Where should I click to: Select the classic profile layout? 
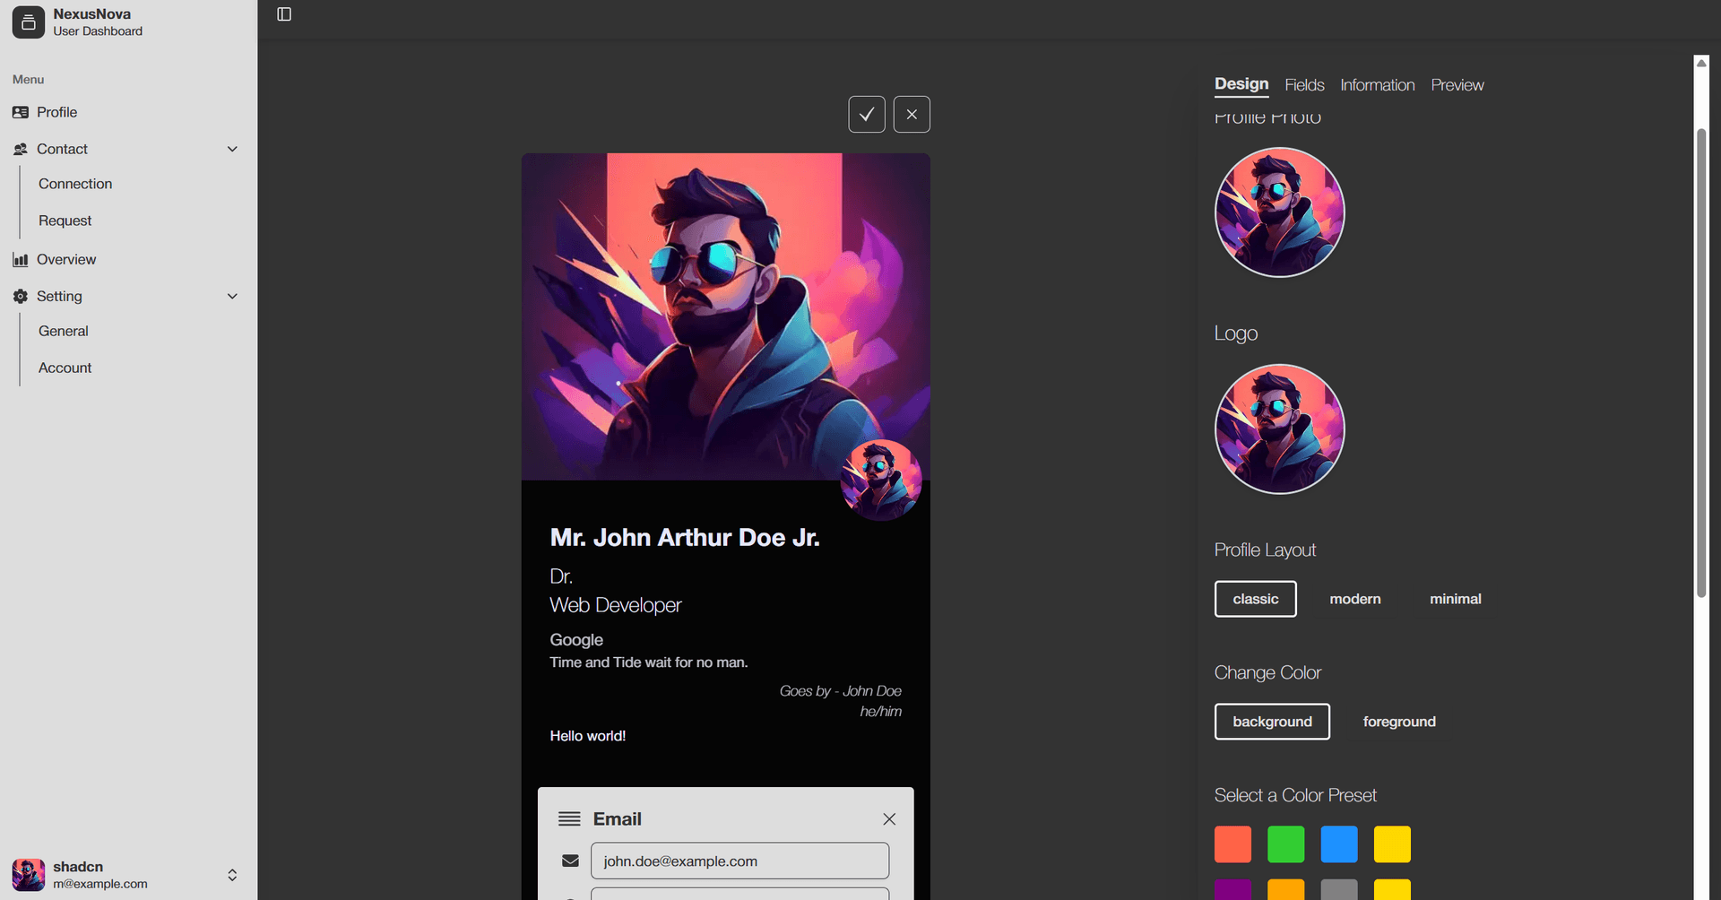tap(1255, 600)
